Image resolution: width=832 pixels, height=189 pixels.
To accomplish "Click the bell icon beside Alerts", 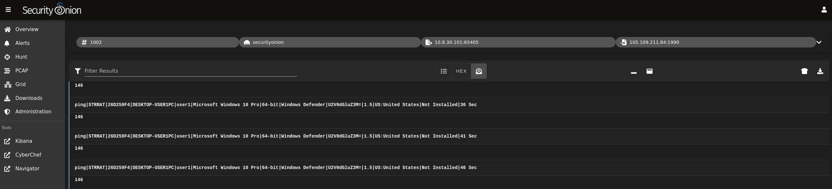I will click(x=7, y=43).
